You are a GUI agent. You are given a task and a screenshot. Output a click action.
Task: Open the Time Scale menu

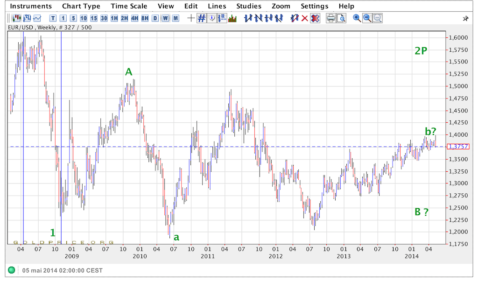coord(129,6)
